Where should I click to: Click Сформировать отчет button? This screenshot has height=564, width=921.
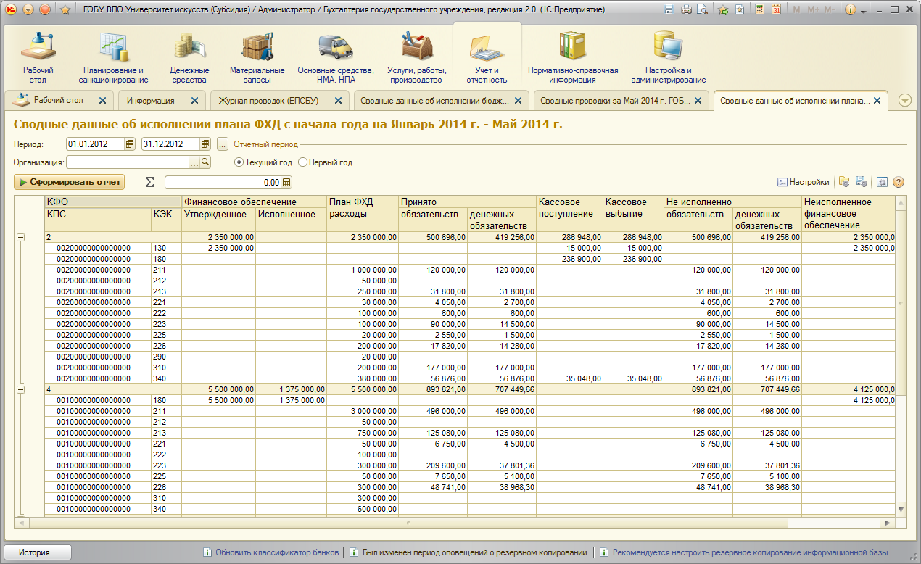pyautogui.click(x=69, y=182)
